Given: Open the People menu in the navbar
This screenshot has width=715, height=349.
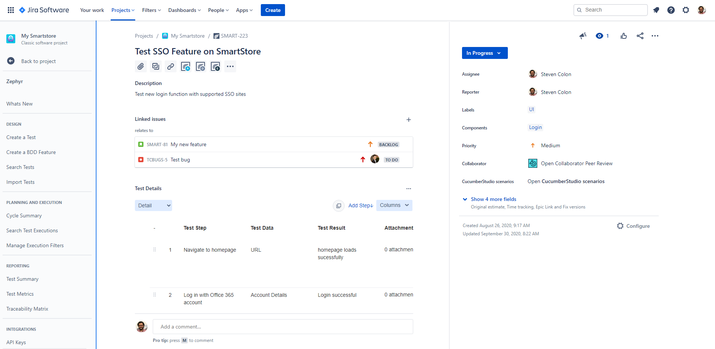Looking at the screenshot, I should tap(218, 10).
